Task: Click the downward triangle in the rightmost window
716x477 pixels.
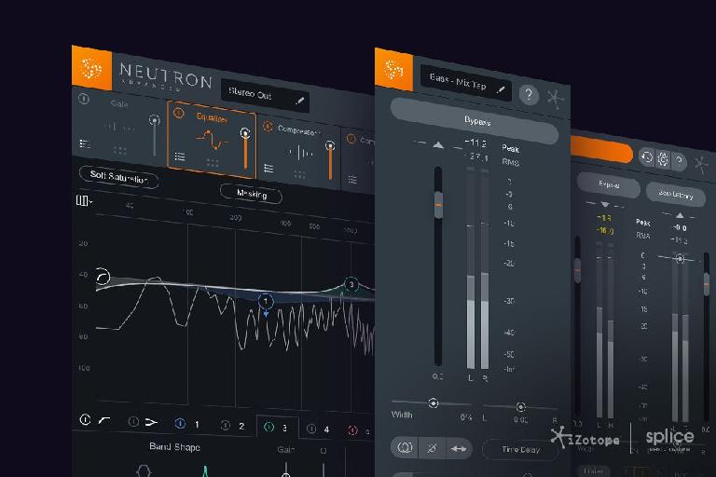Action: (x=605, y=204)
